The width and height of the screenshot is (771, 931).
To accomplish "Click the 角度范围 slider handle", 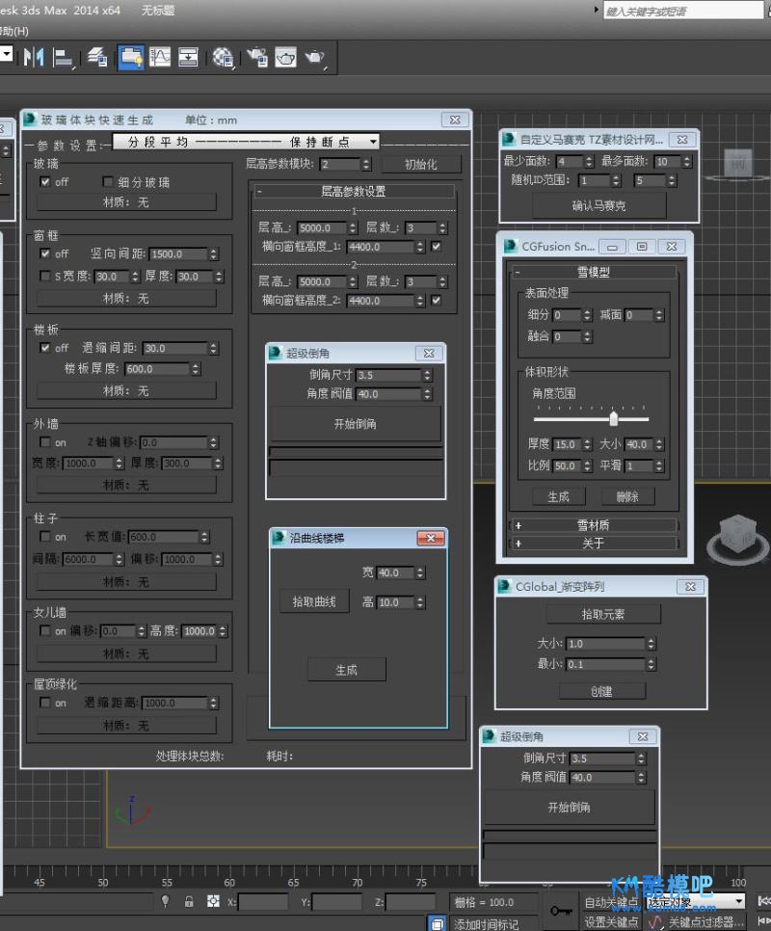I will [x=613, y=418].
